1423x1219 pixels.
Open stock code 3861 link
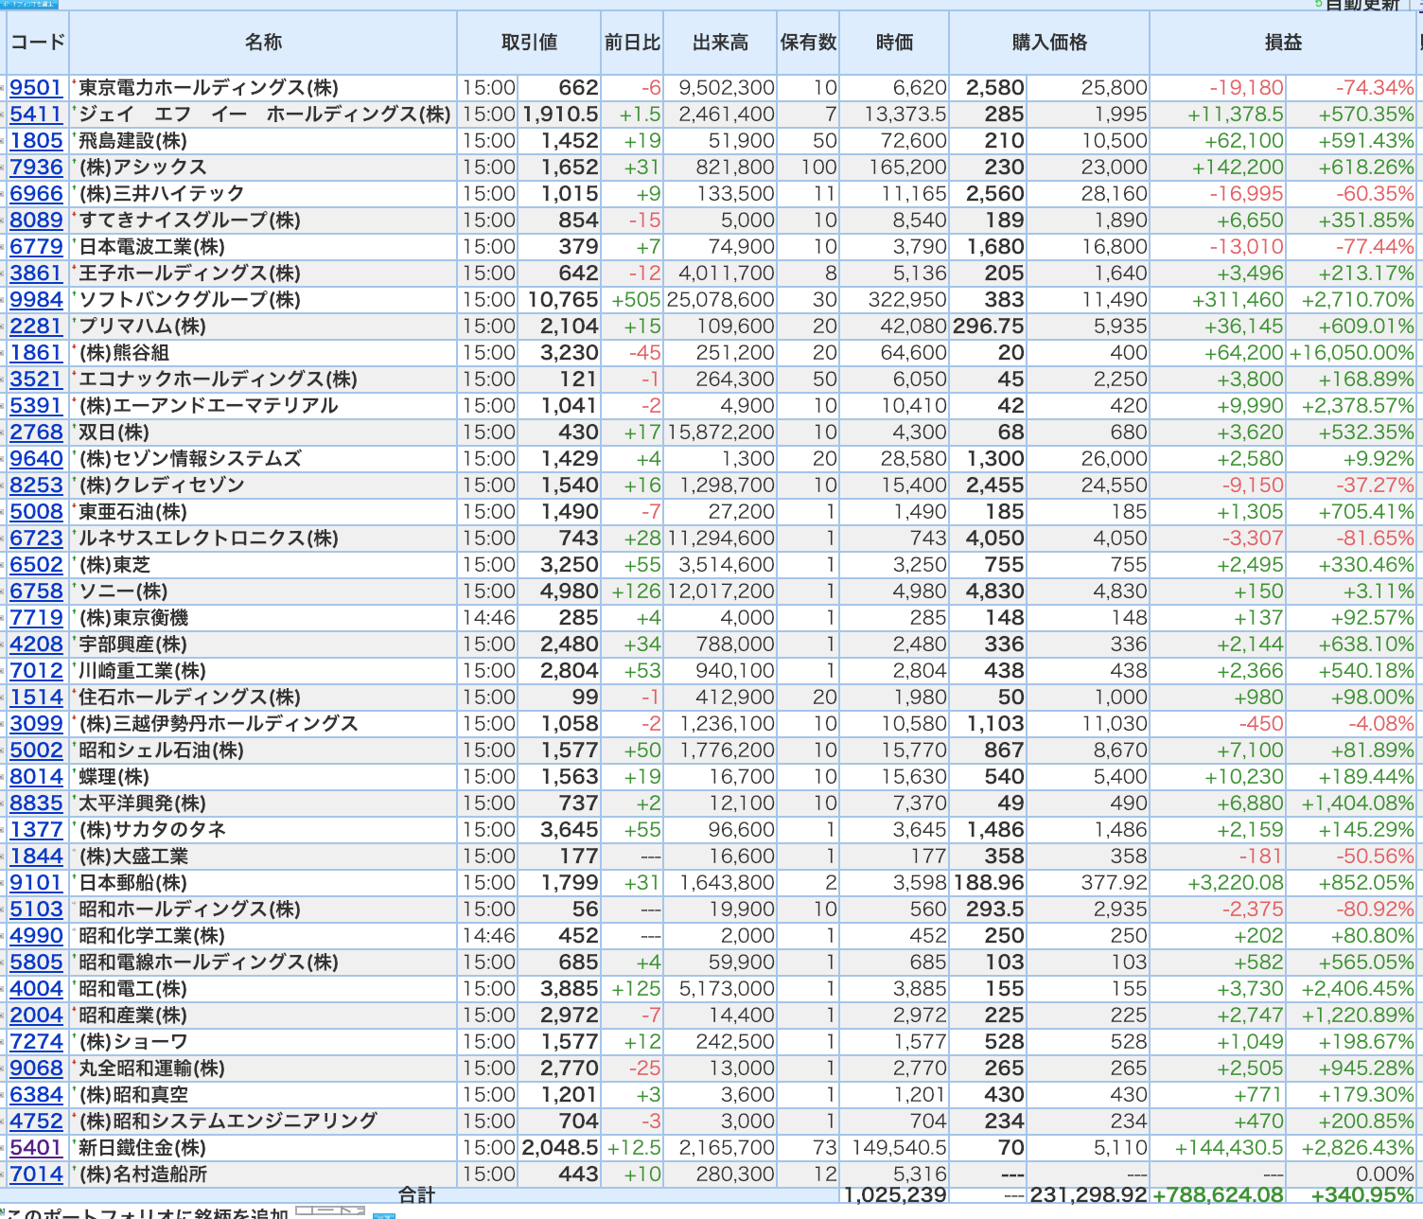[36, 274]
